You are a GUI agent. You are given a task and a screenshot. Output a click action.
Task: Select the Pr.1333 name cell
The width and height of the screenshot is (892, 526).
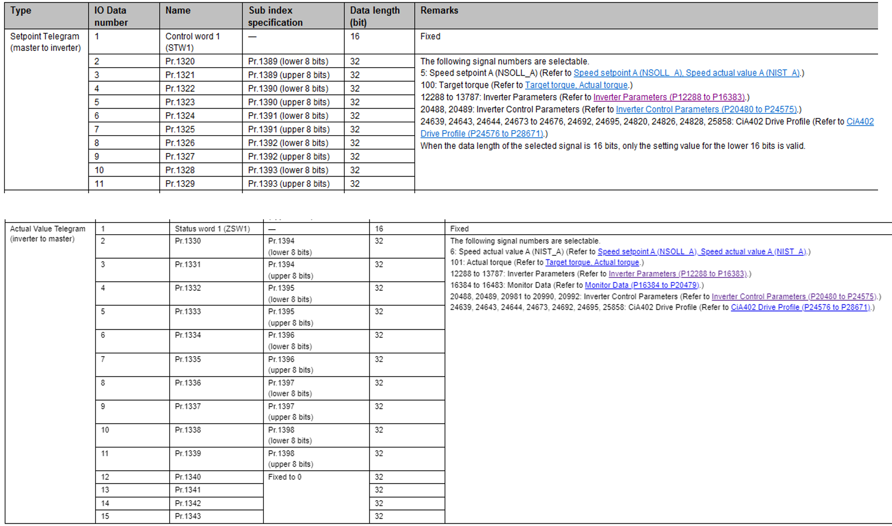coord(216,317)
